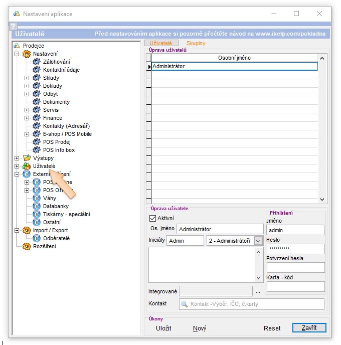Expand the Finance tree node
This screenshot has width=341, height=345.
point(27,118)
